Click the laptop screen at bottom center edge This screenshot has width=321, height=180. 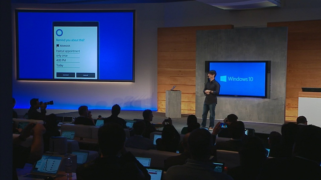click(154, 175)
